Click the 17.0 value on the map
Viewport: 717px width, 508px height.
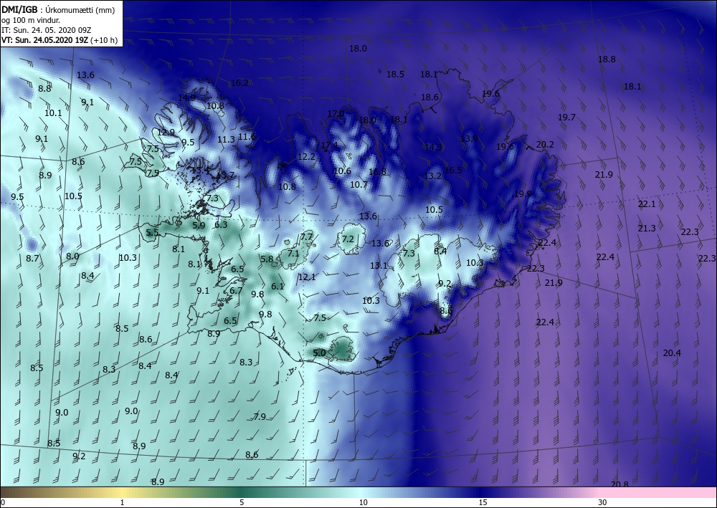[x=336, y=113]
